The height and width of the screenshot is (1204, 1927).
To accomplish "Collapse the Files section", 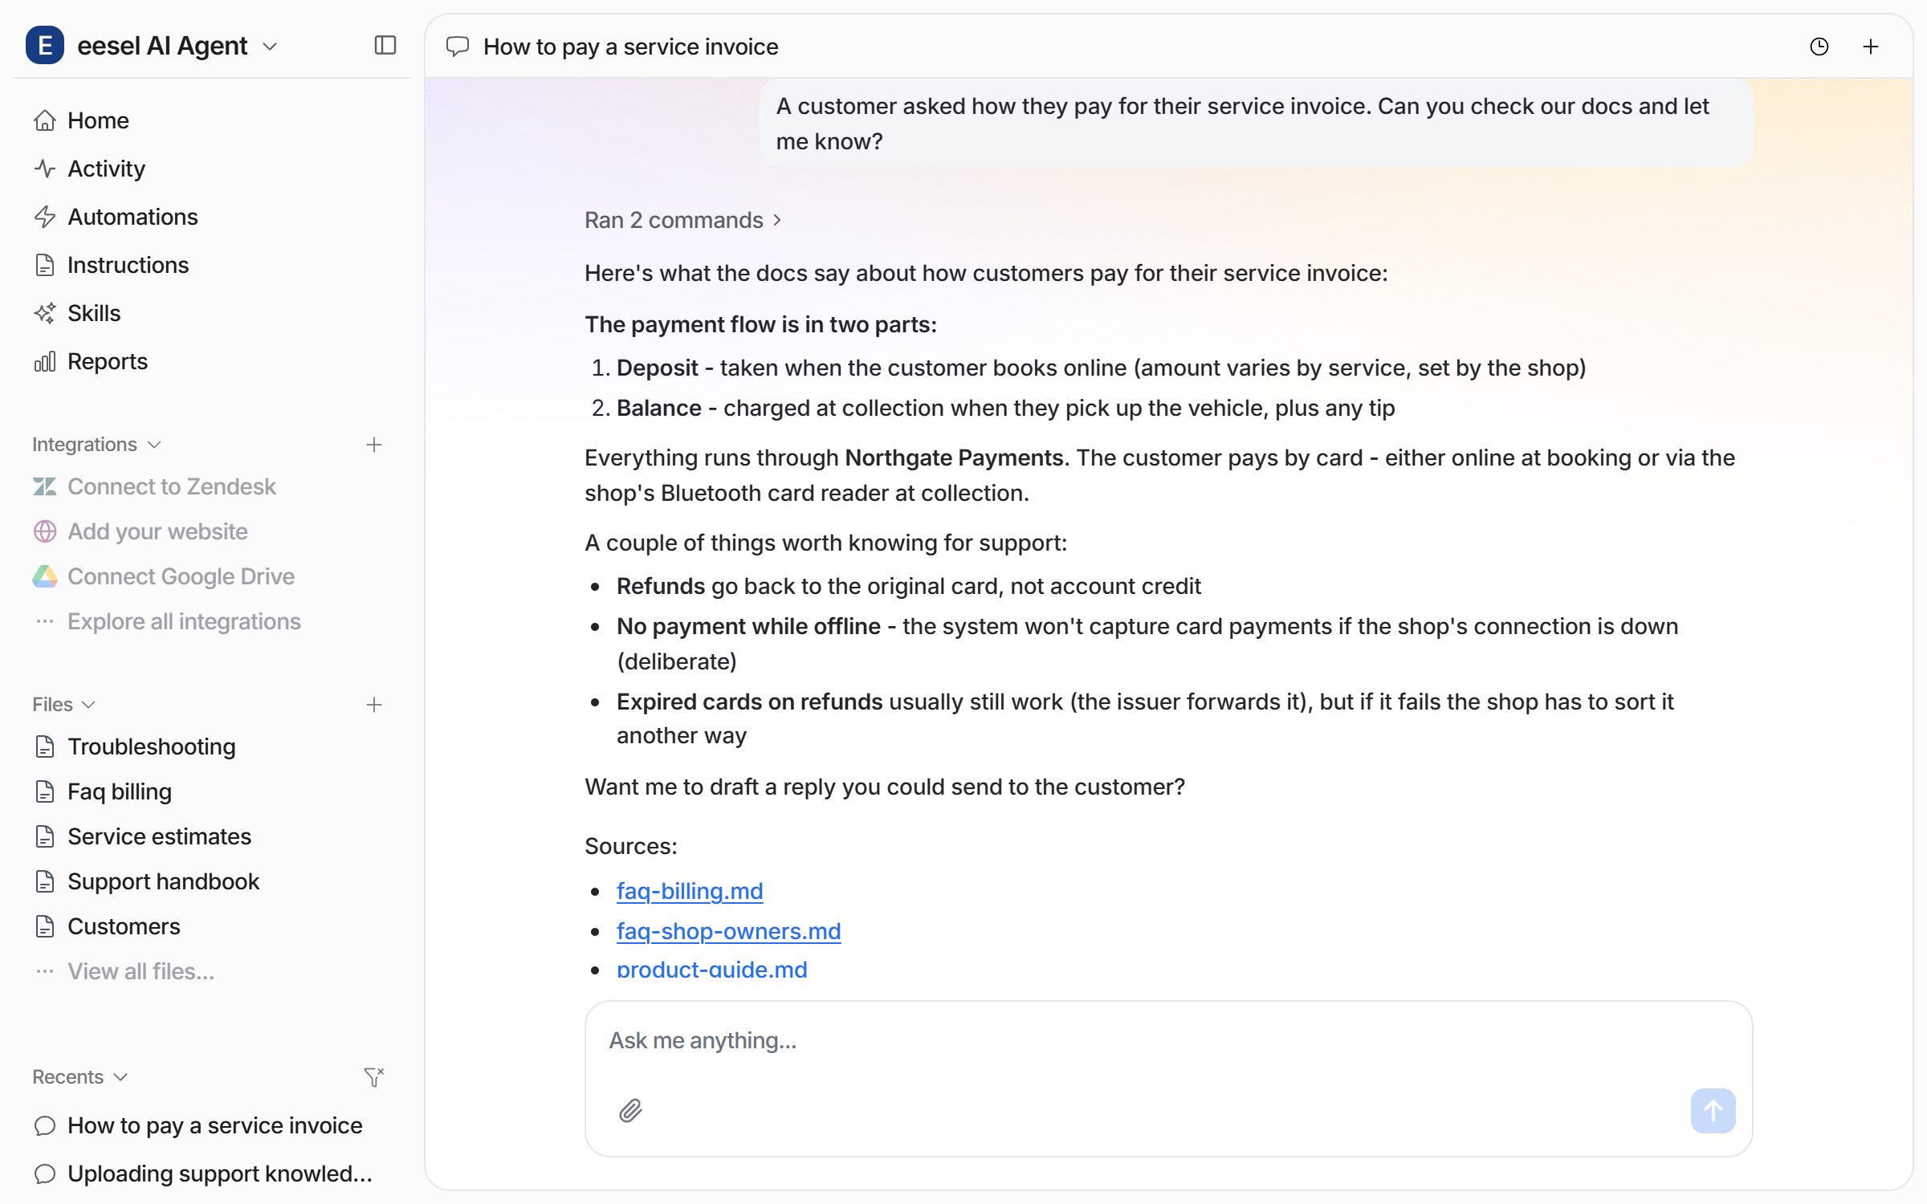I will pyautogui.click(x=64, y=705).
